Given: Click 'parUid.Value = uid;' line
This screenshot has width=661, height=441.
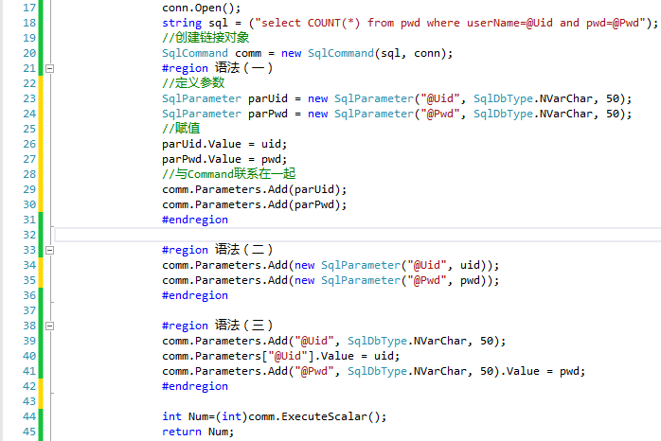Looking at the screenshot, I should point(224,144).
